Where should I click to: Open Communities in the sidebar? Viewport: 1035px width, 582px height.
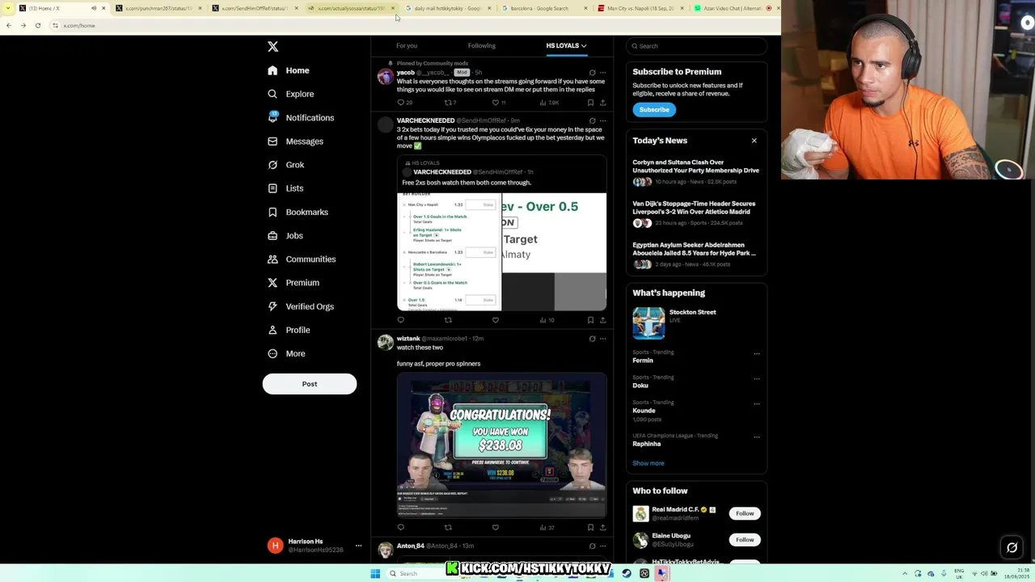click(x=301, y=259)
